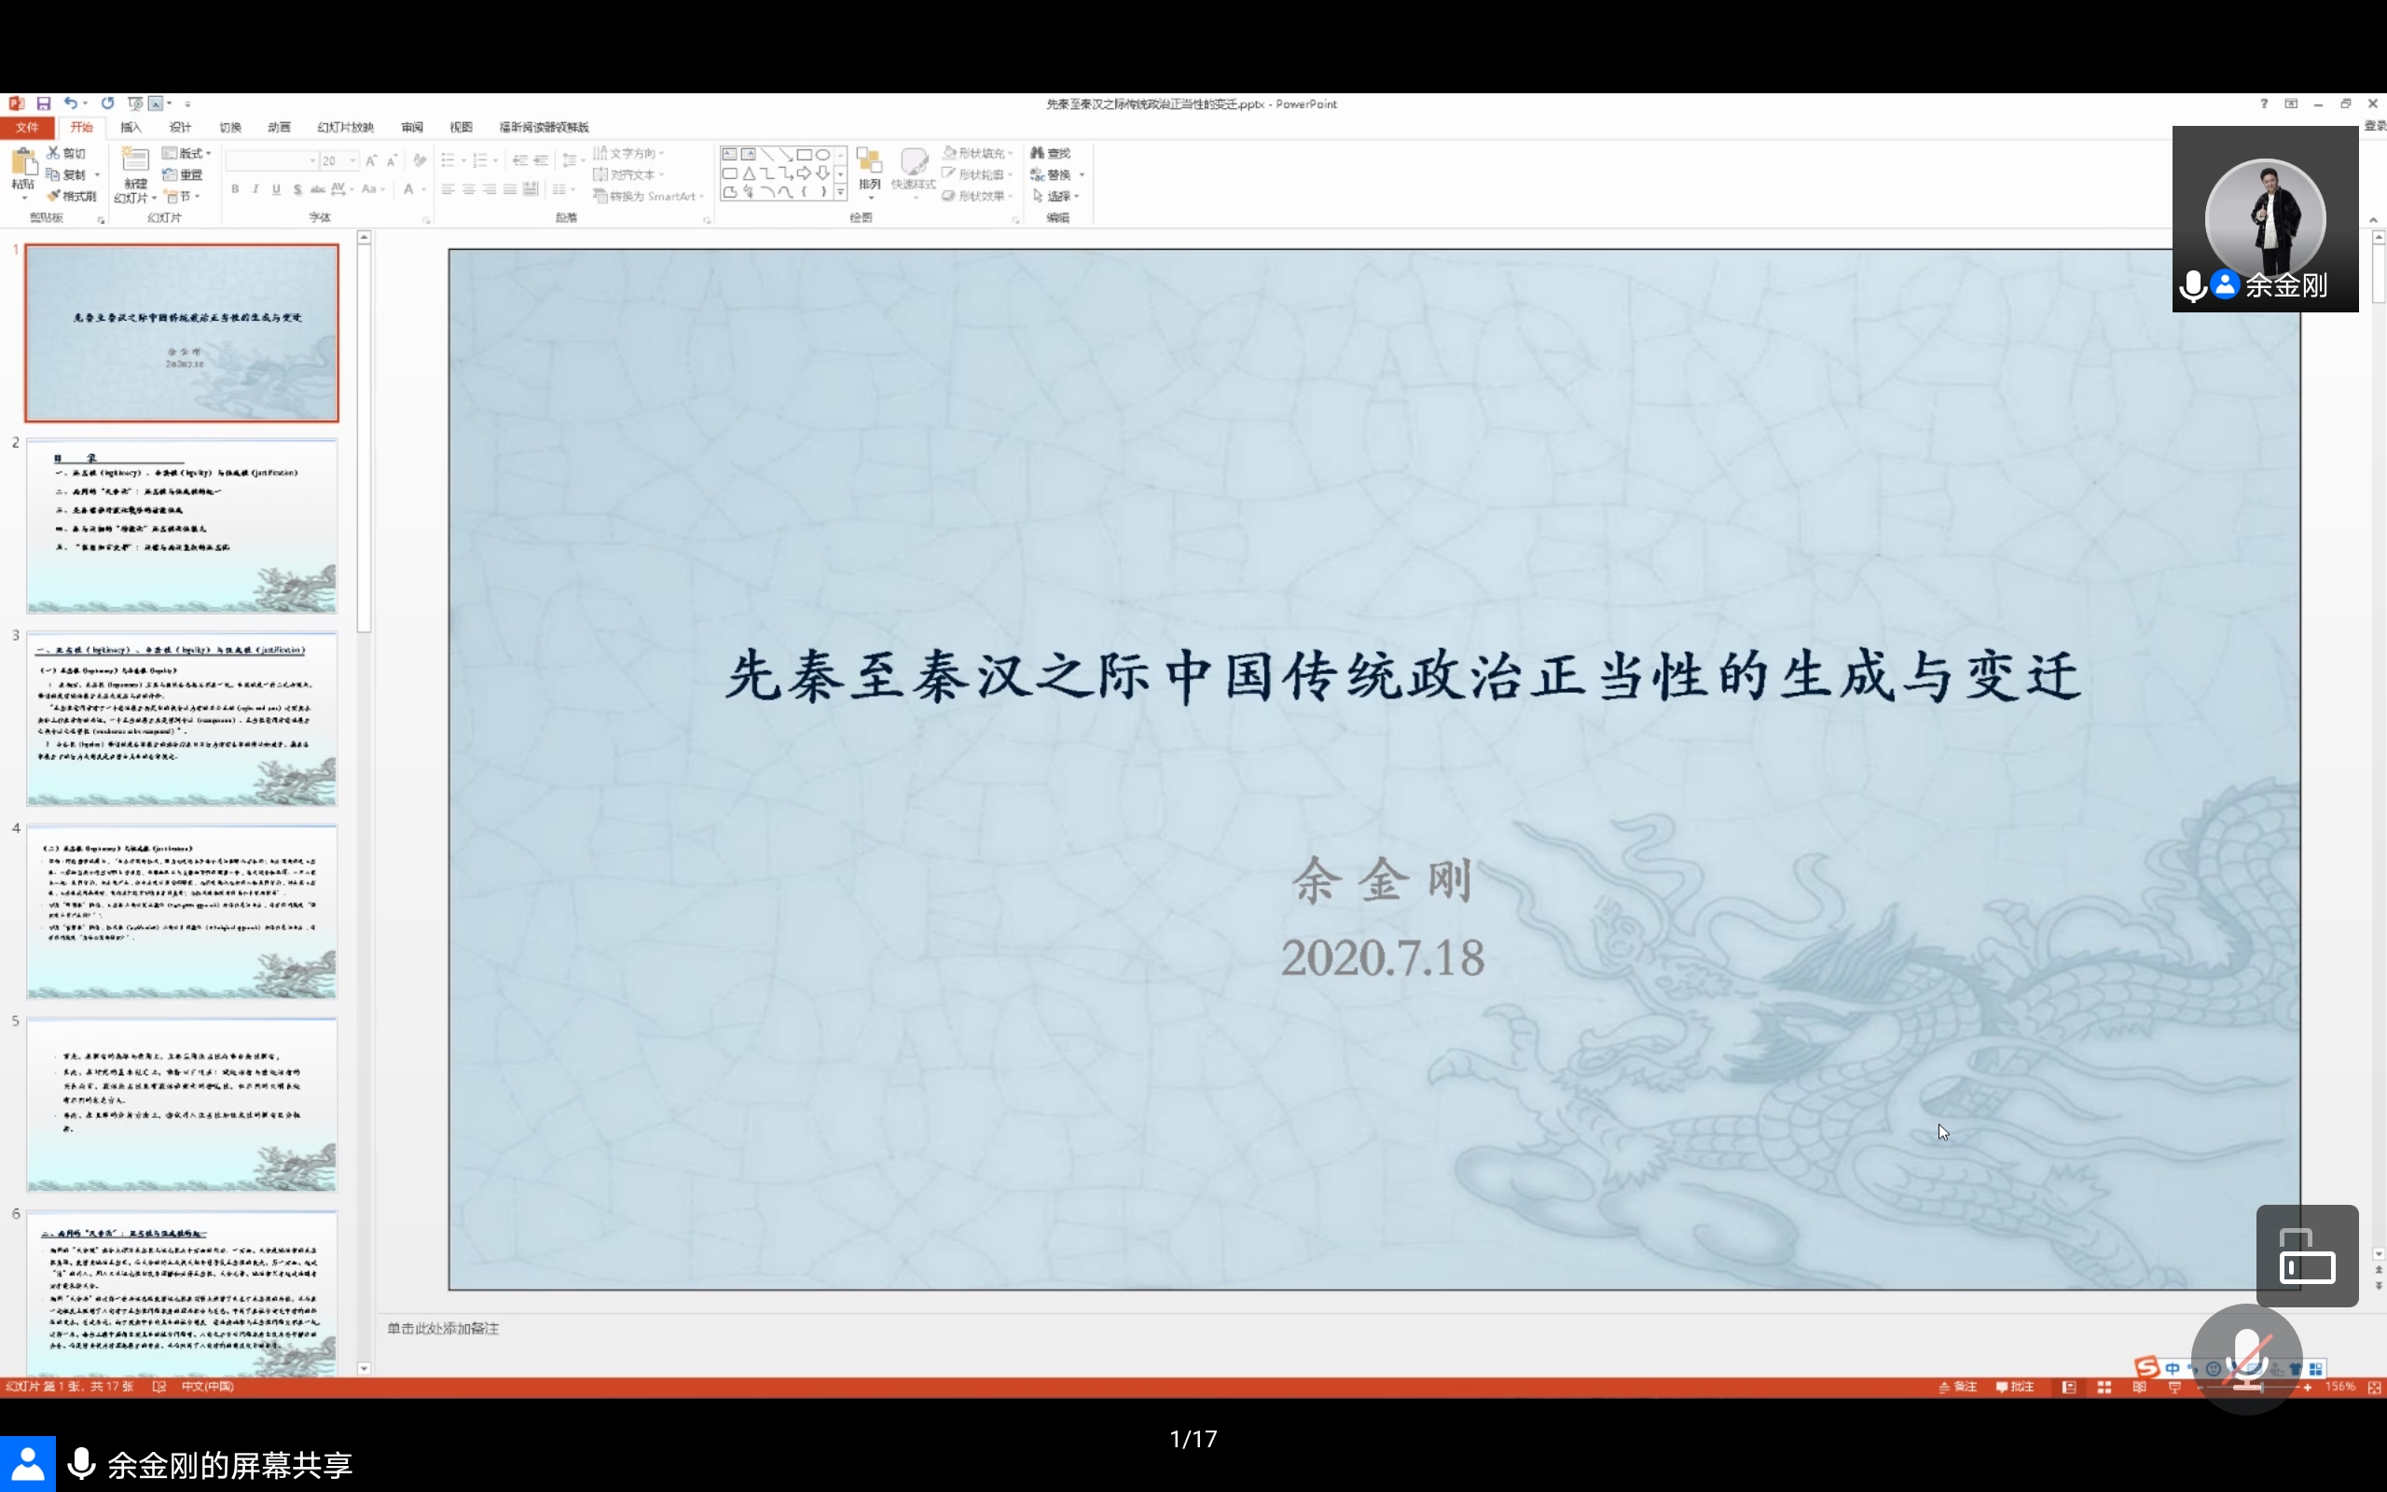Open the 幻灯片放映 slideshow tab
Image resolution: width=2387 pixels, height=1492 pixels.
345,128
